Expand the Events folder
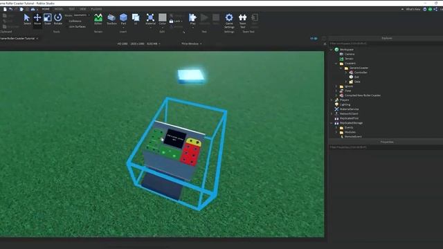The width and height of the screenshot is (443, 249). (336, 127)
